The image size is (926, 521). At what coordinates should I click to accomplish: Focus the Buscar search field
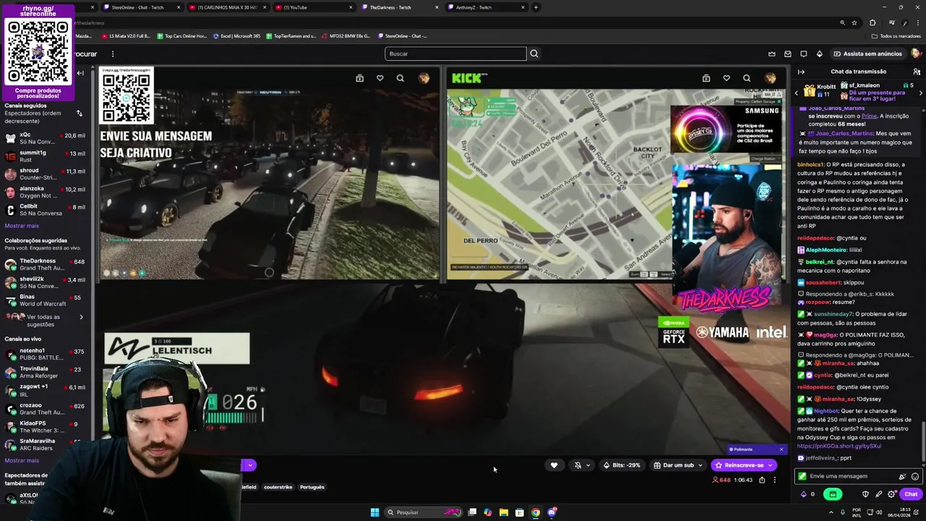point(456,54)
